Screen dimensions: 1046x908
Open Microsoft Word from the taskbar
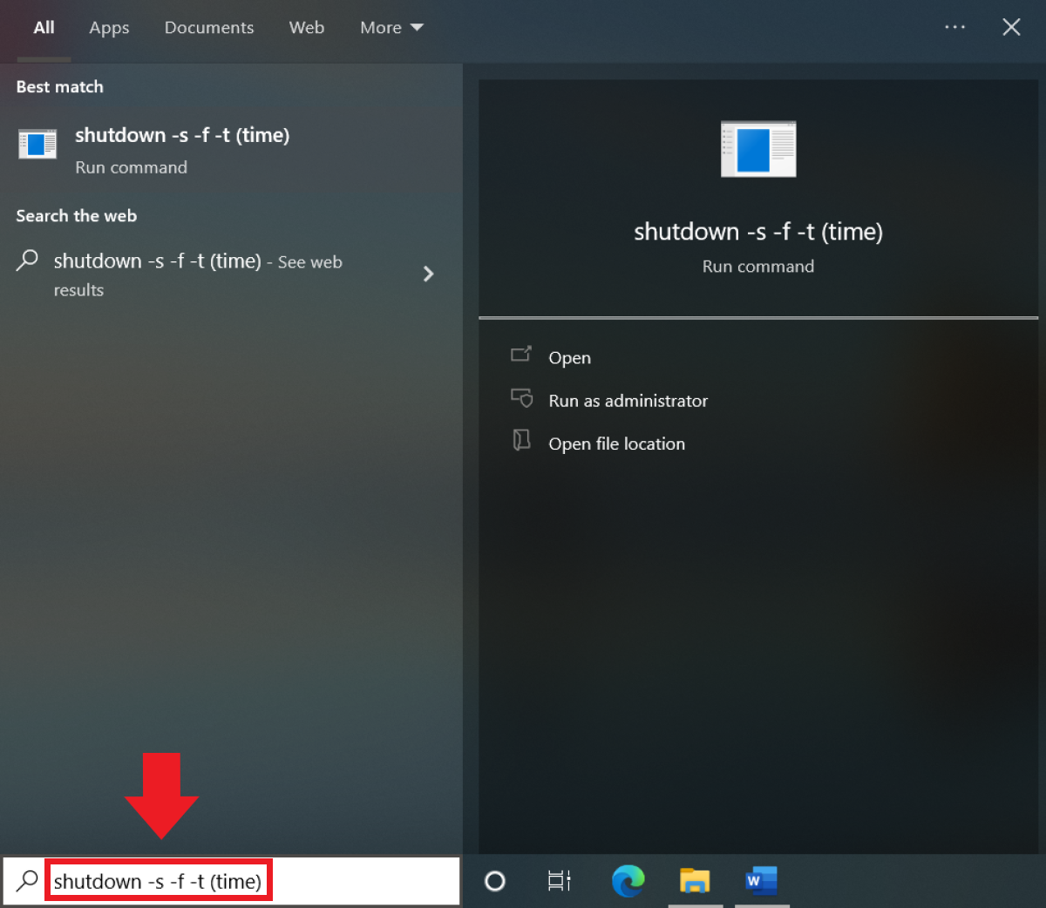pyautogui.click(x=761, y=881)
